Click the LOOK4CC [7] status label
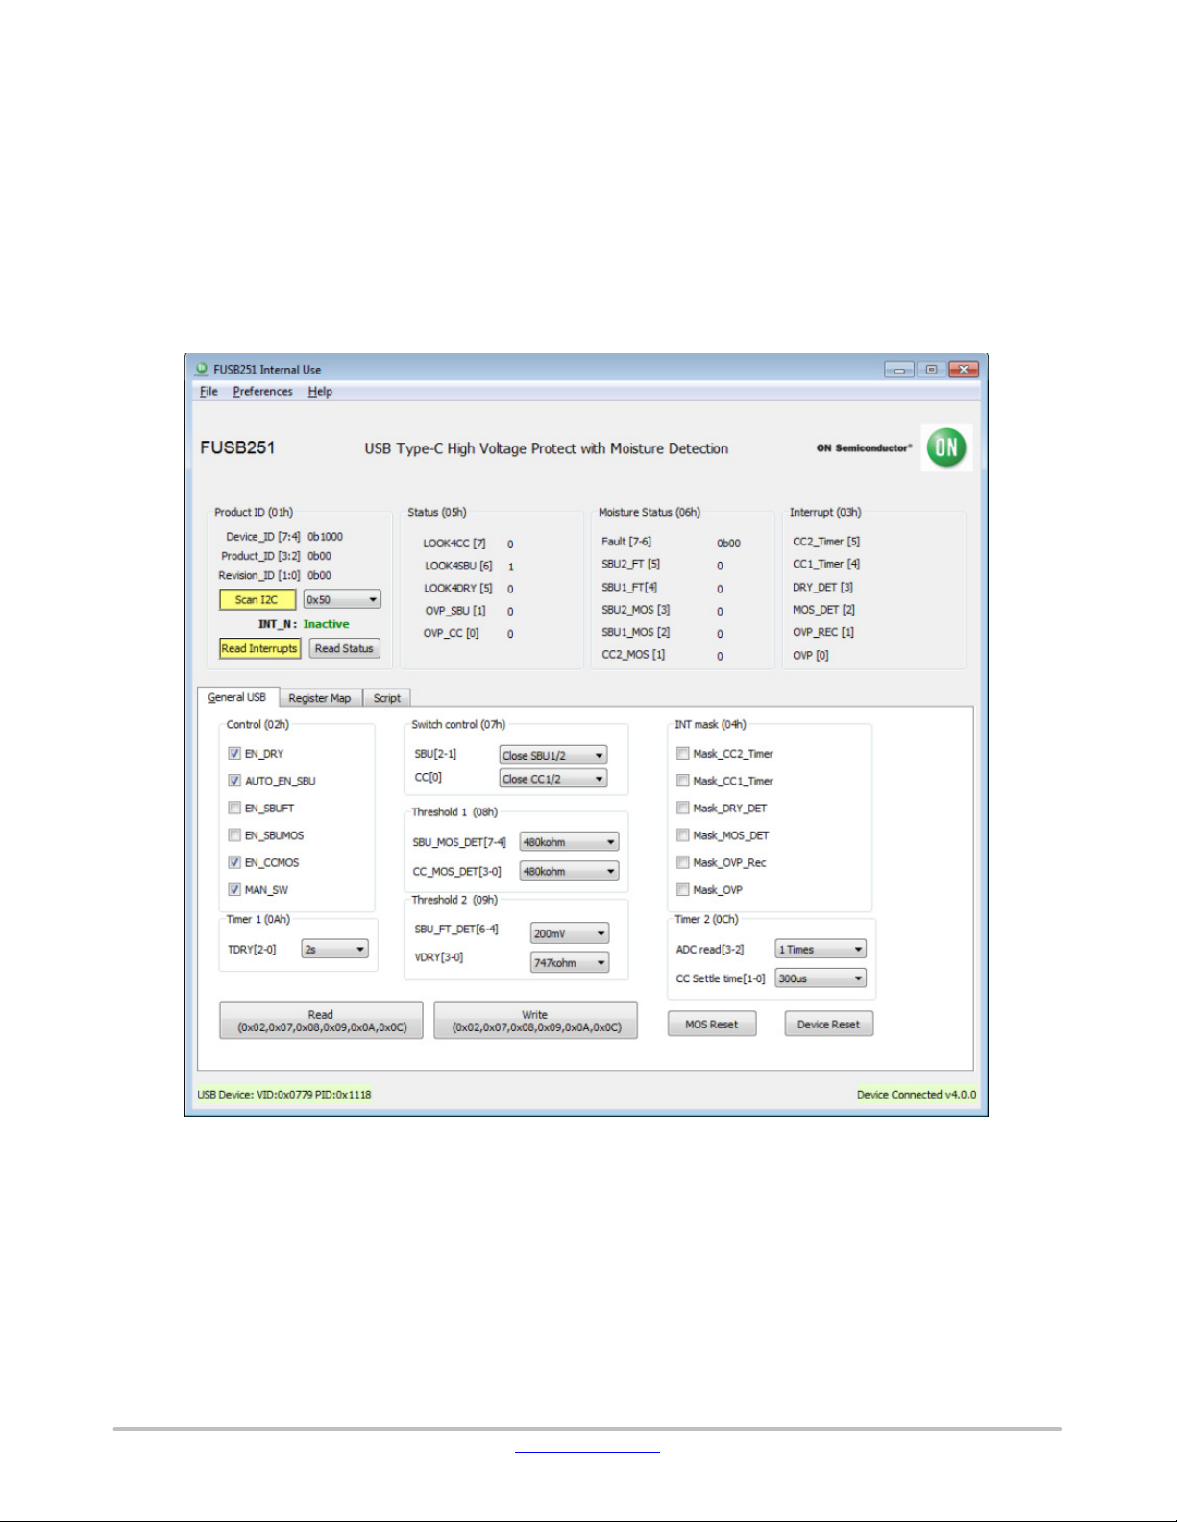The width and height of the screenshot is (1177, 1522). click(x=454, y=544)
